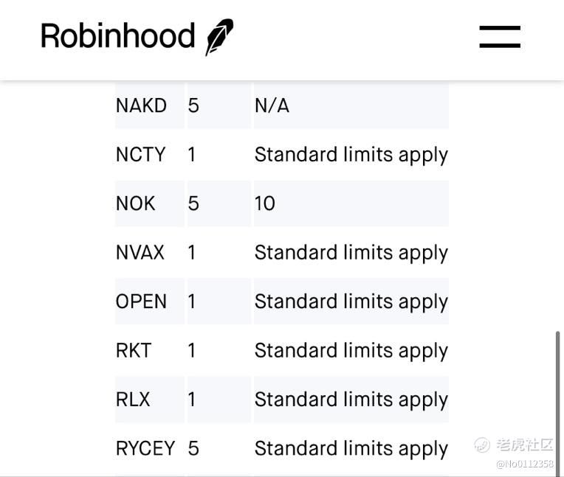Click the NAKD share limit 5
Viewport: 564px width, 477px height.
(193, 105)
